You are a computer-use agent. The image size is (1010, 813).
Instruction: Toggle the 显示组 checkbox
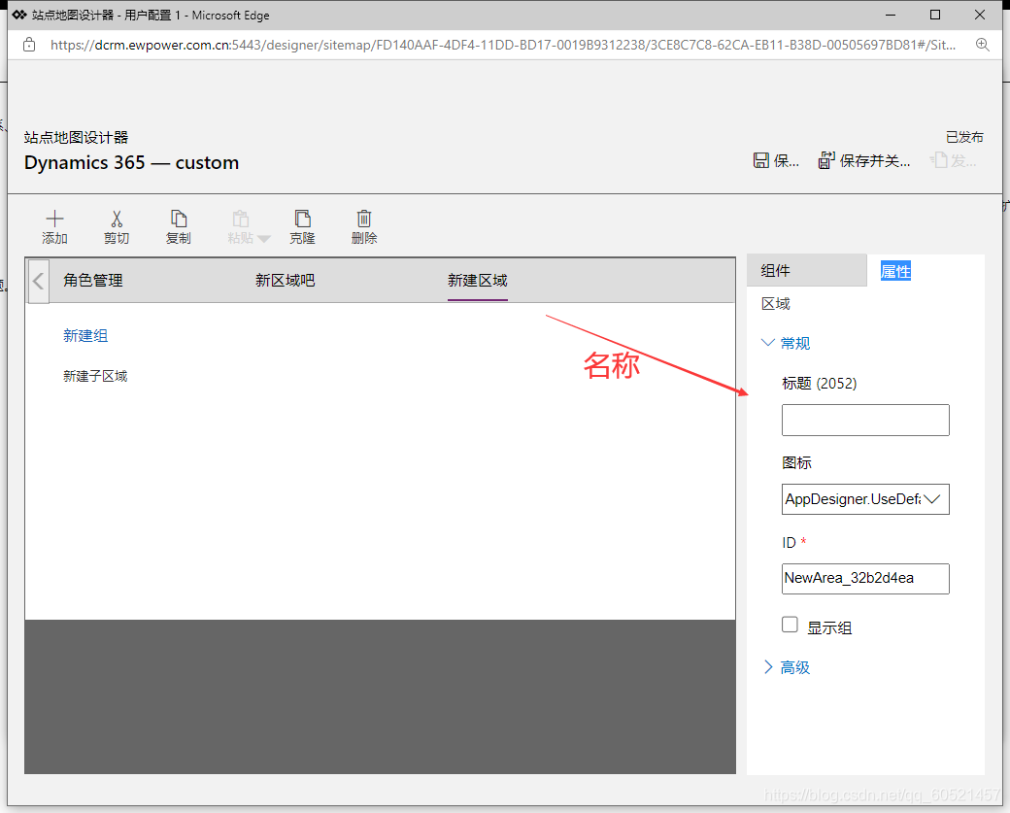click(x=790, y=625)
